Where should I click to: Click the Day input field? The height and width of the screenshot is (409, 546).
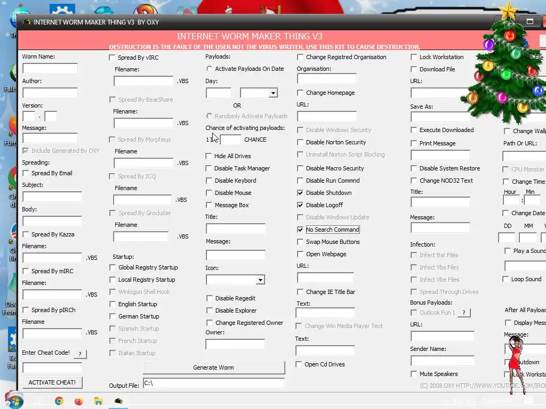coord(219,93)
